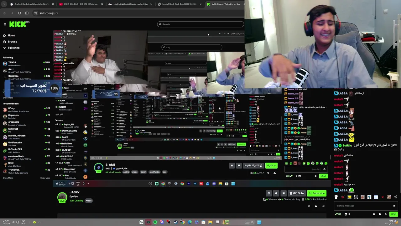Open grossgore recommended channel
Screen dimensions: 401x226
(26, 123)
